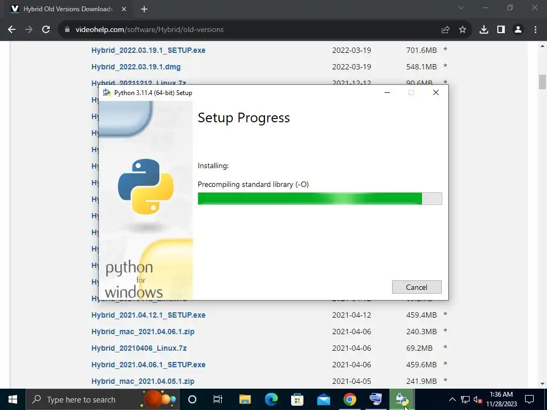Image resolution: width=547 pixels, height=410 pixels.
Task: Reload the videohelp.com page
Action: [x=46, y=30]
